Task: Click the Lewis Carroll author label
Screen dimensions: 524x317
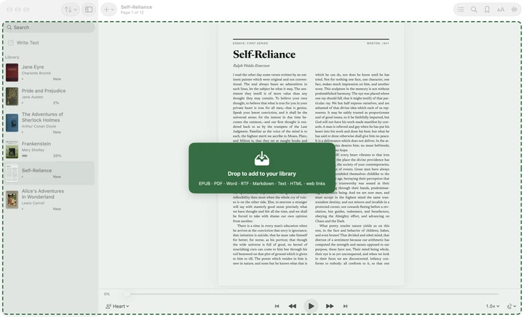Action: click(33, 203)
